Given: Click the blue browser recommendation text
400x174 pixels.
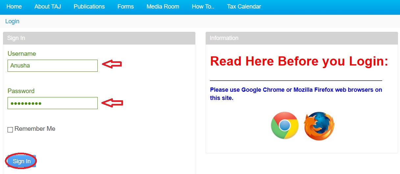Looking at the screenshot, I should click(x=296, y=94).
